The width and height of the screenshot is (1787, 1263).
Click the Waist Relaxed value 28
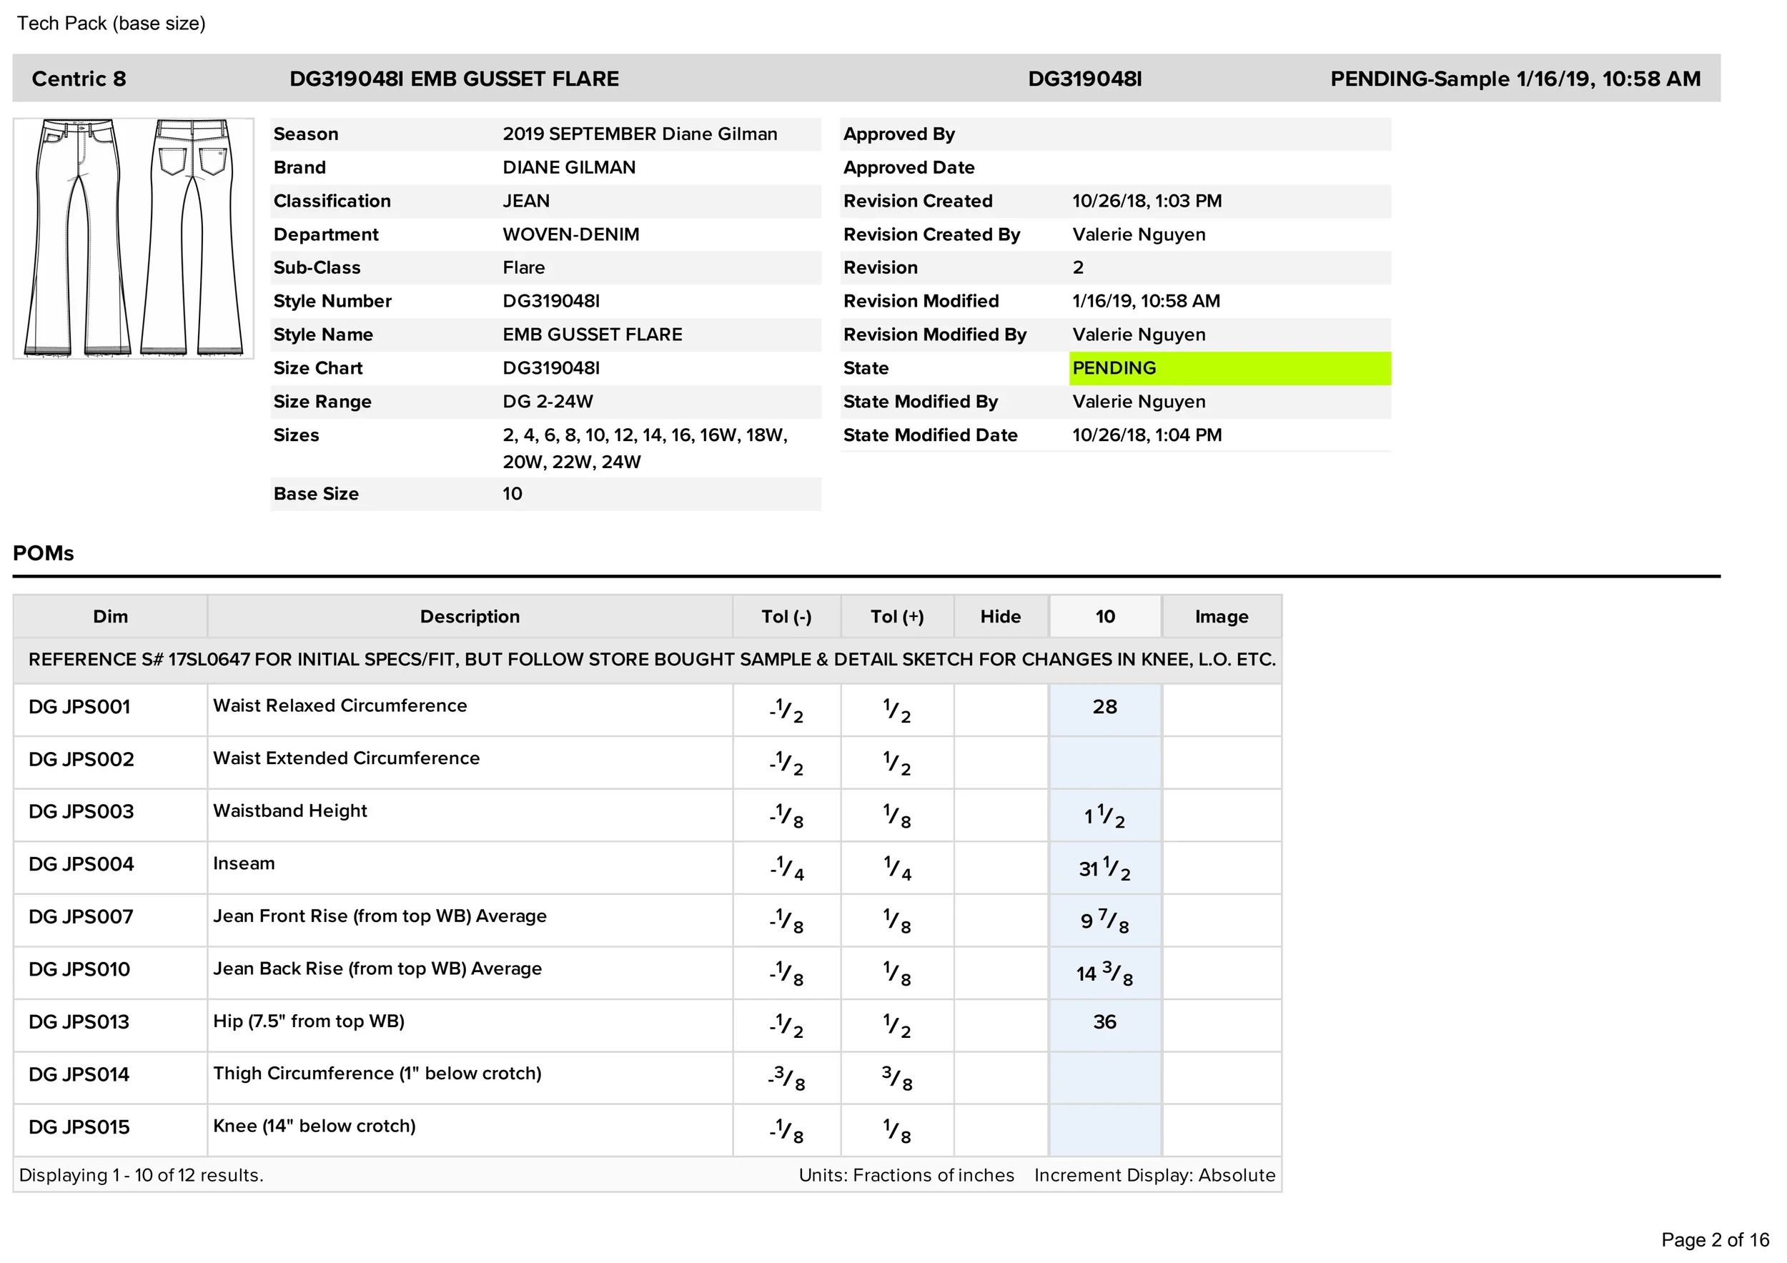[1104, 707]
